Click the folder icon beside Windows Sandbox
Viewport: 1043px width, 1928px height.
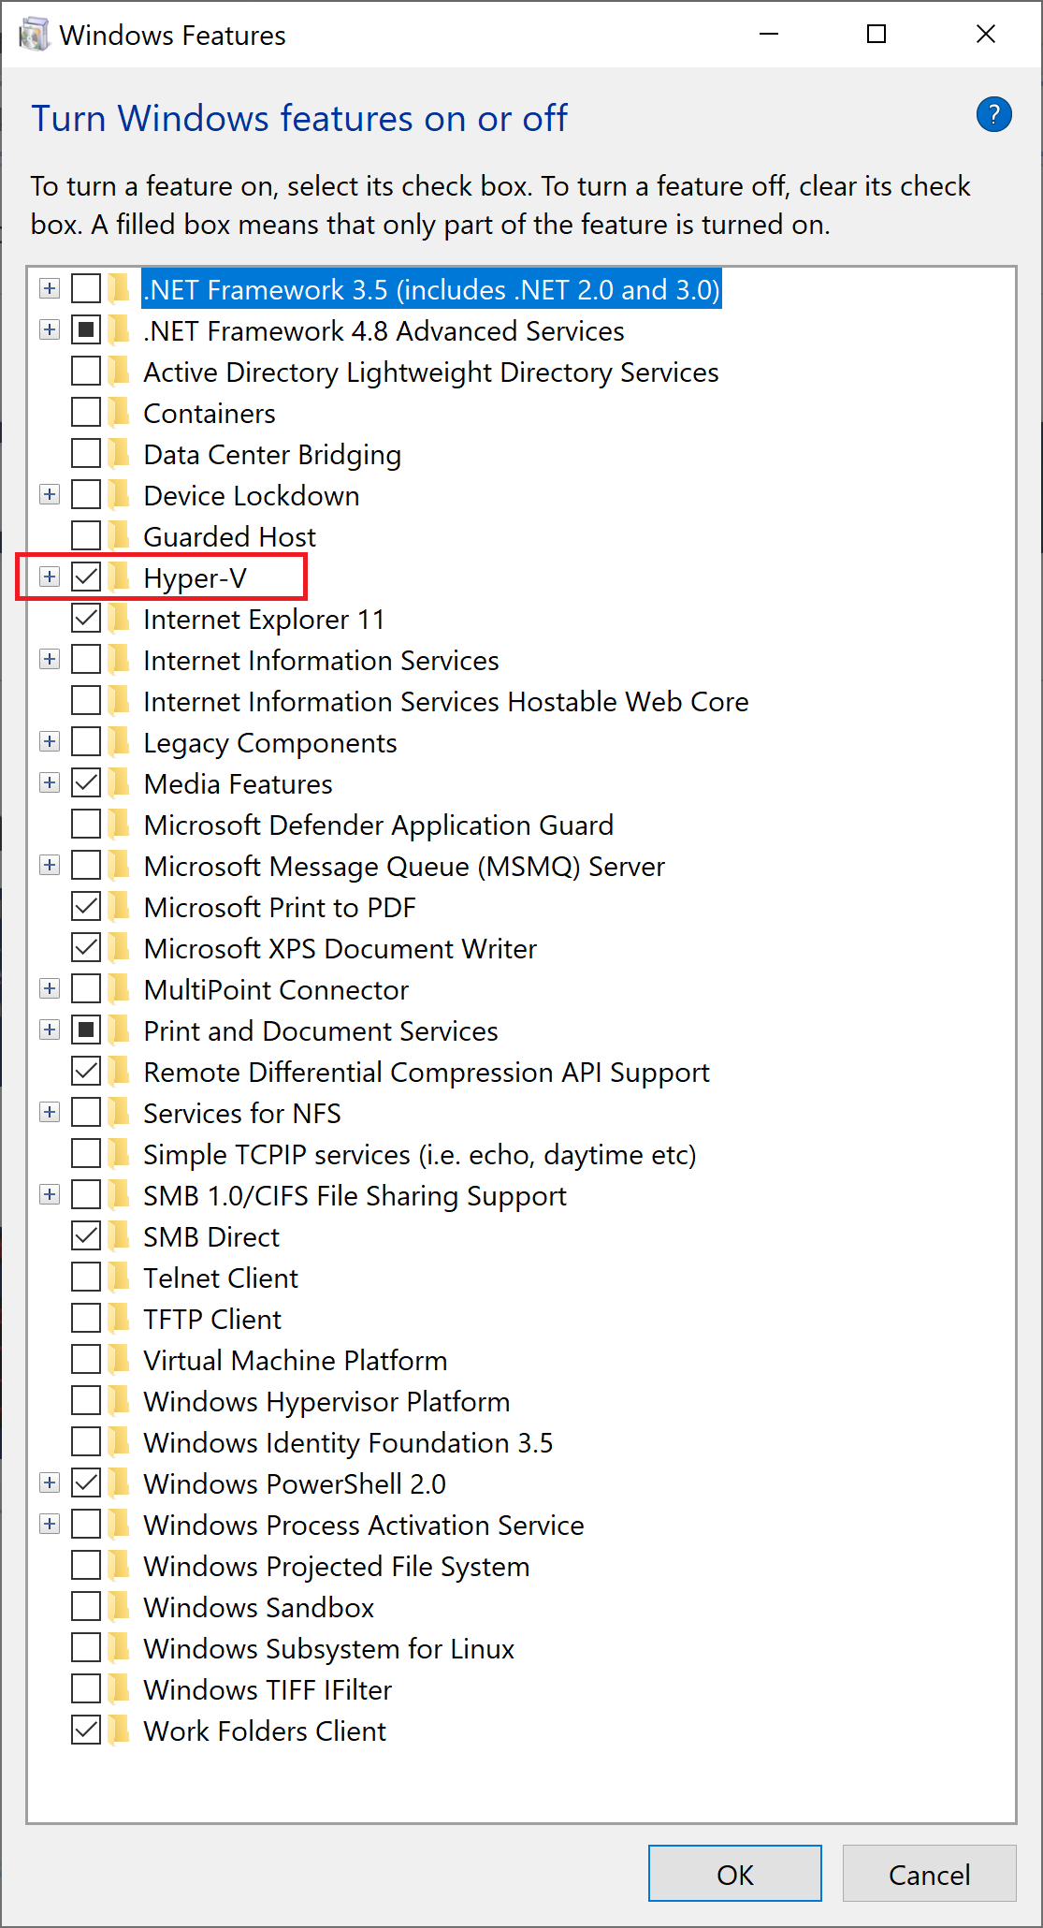(120, 1607)
